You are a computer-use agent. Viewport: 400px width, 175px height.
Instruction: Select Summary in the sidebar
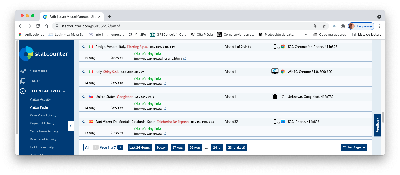click(39, 71)
